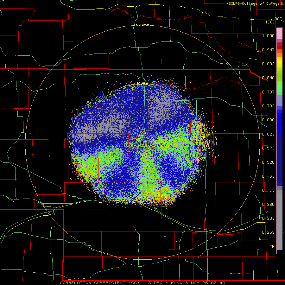Click the 07:40 timestamp in the caption
The height and width of the screenshot is (285, 285).
tap(218, 283)
